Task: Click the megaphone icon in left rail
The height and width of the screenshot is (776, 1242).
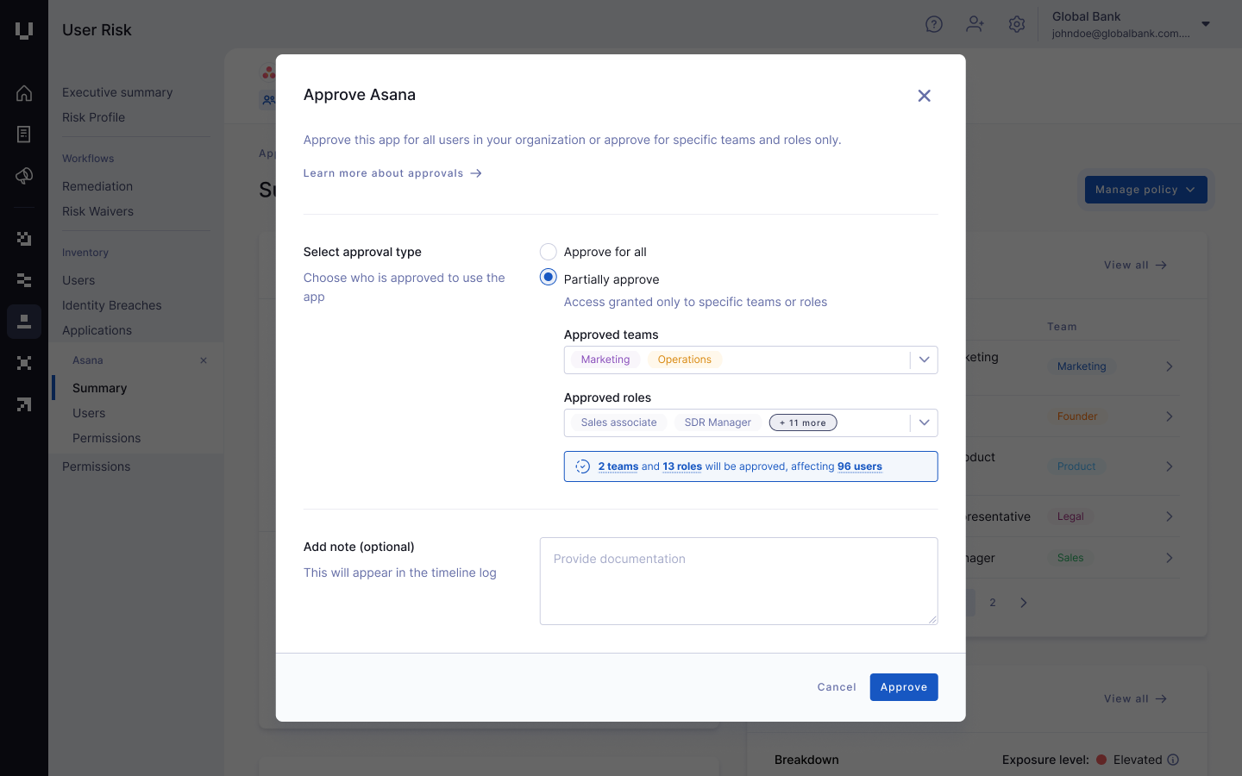Action: [x=24, y=176]
